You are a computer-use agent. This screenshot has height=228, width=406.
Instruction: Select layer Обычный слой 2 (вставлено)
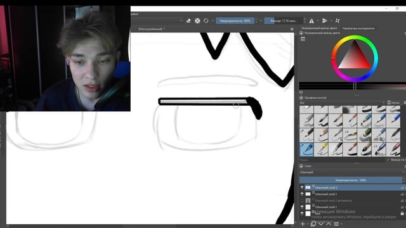(x=334, y=200)
